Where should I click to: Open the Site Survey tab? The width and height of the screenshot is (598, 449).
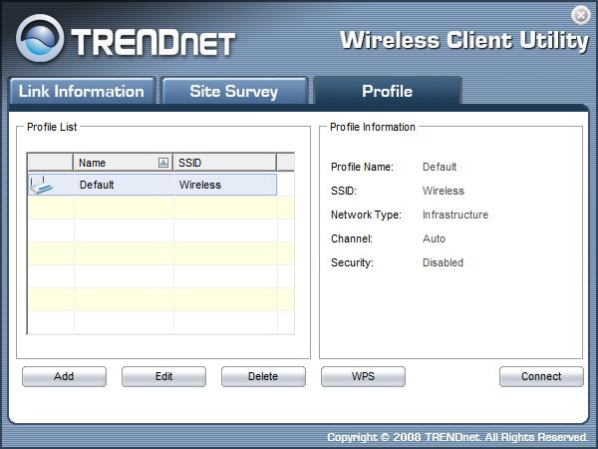click(x=234, y=91)
